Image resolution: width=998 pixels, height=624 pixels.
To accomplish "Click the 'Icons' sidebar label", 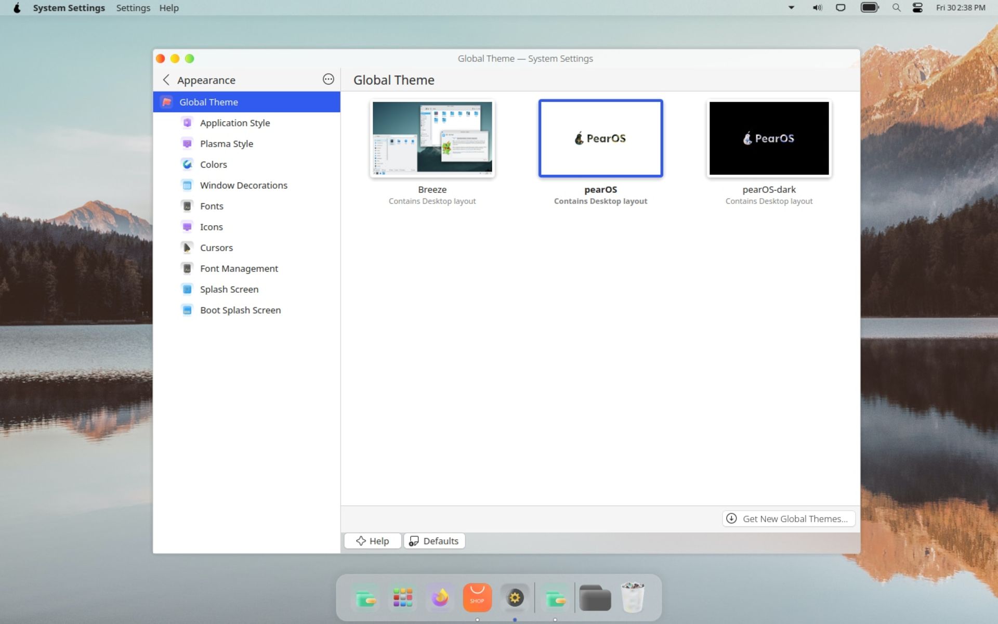I will click(211, 227).
